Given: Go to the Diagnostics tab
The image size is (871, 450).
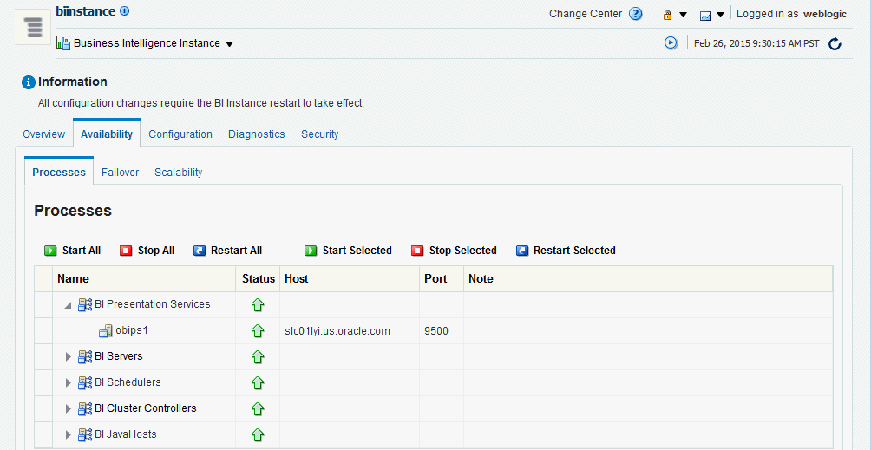Looking at the screenshot, I should pyautogui.click(x=257, y=134).
